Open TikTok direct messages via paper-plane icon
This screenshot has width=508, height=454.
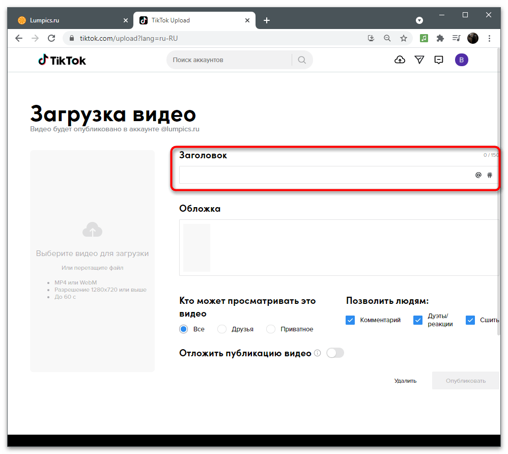(x=419, y=60)
